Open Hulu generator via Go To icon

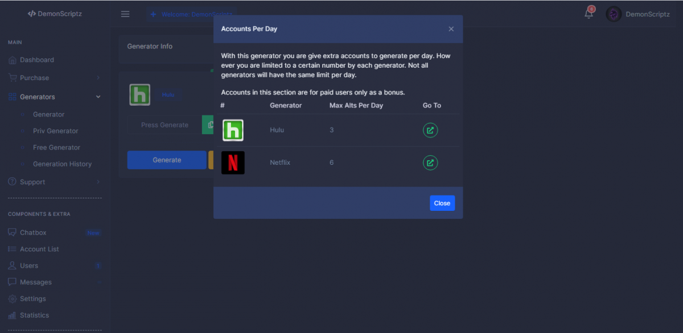(x=430, y=130)
